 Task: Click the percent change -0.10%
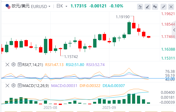(116, 6)
